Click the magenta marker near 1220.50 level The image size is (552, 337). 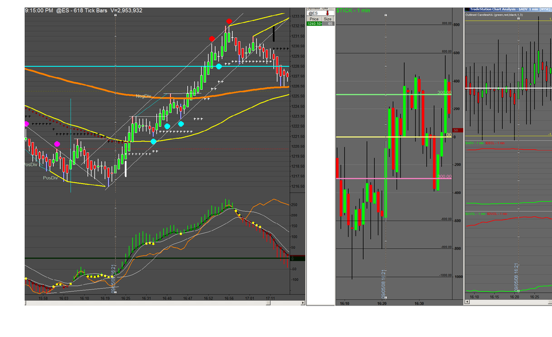pyautogui.click(x=57, y=144)
